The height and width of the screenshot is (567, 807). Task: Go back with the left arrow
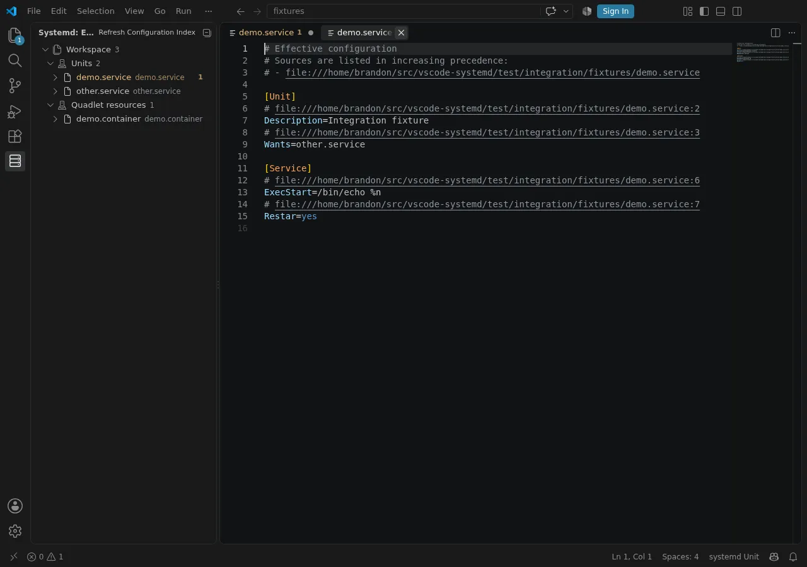[240, 11]
